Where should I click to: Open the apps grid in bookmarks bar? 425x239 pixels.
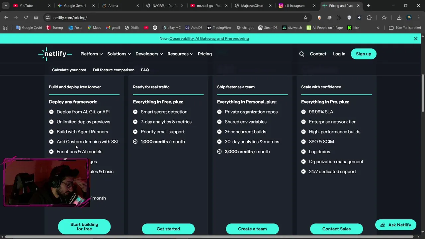5,28
